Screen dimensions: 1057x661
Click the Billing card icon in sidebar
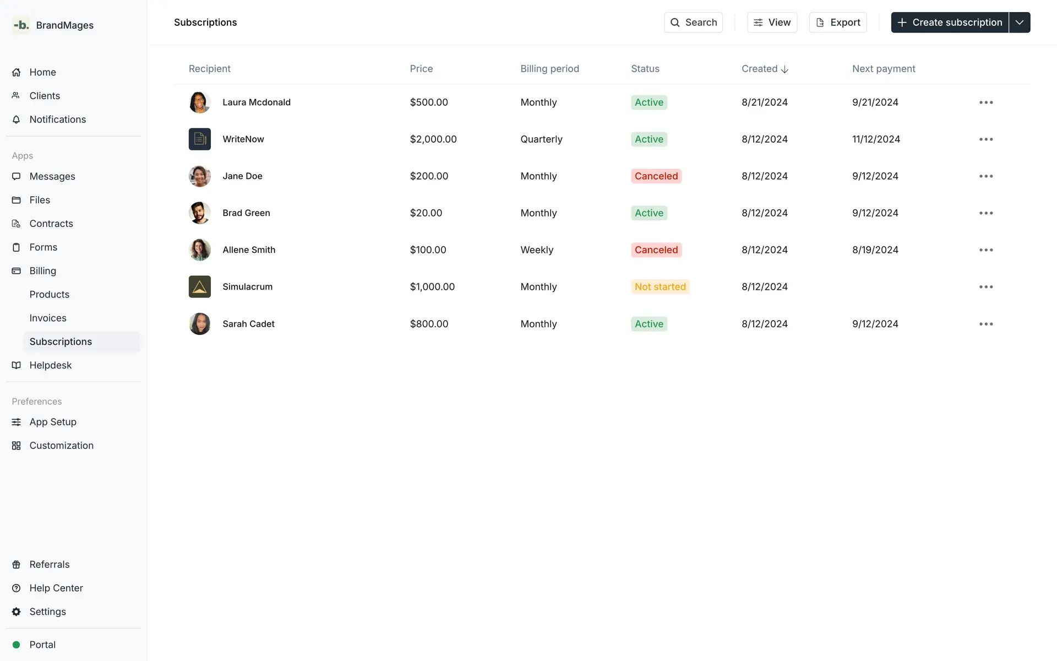click(16, 270)
